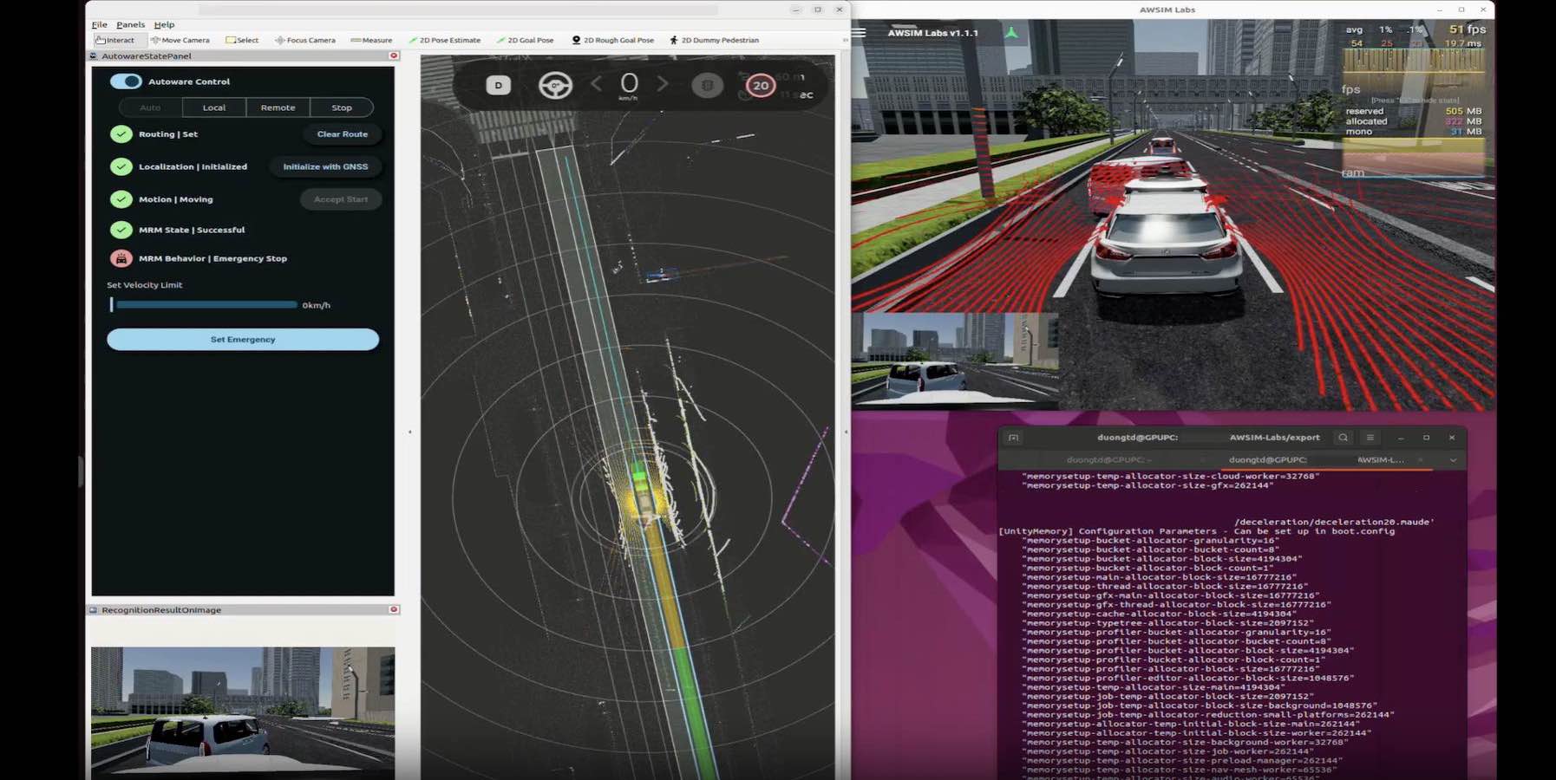Click the right splitter handle of RViz view
This screenshot has height=780, width=1556.
[x=845, y=432]
